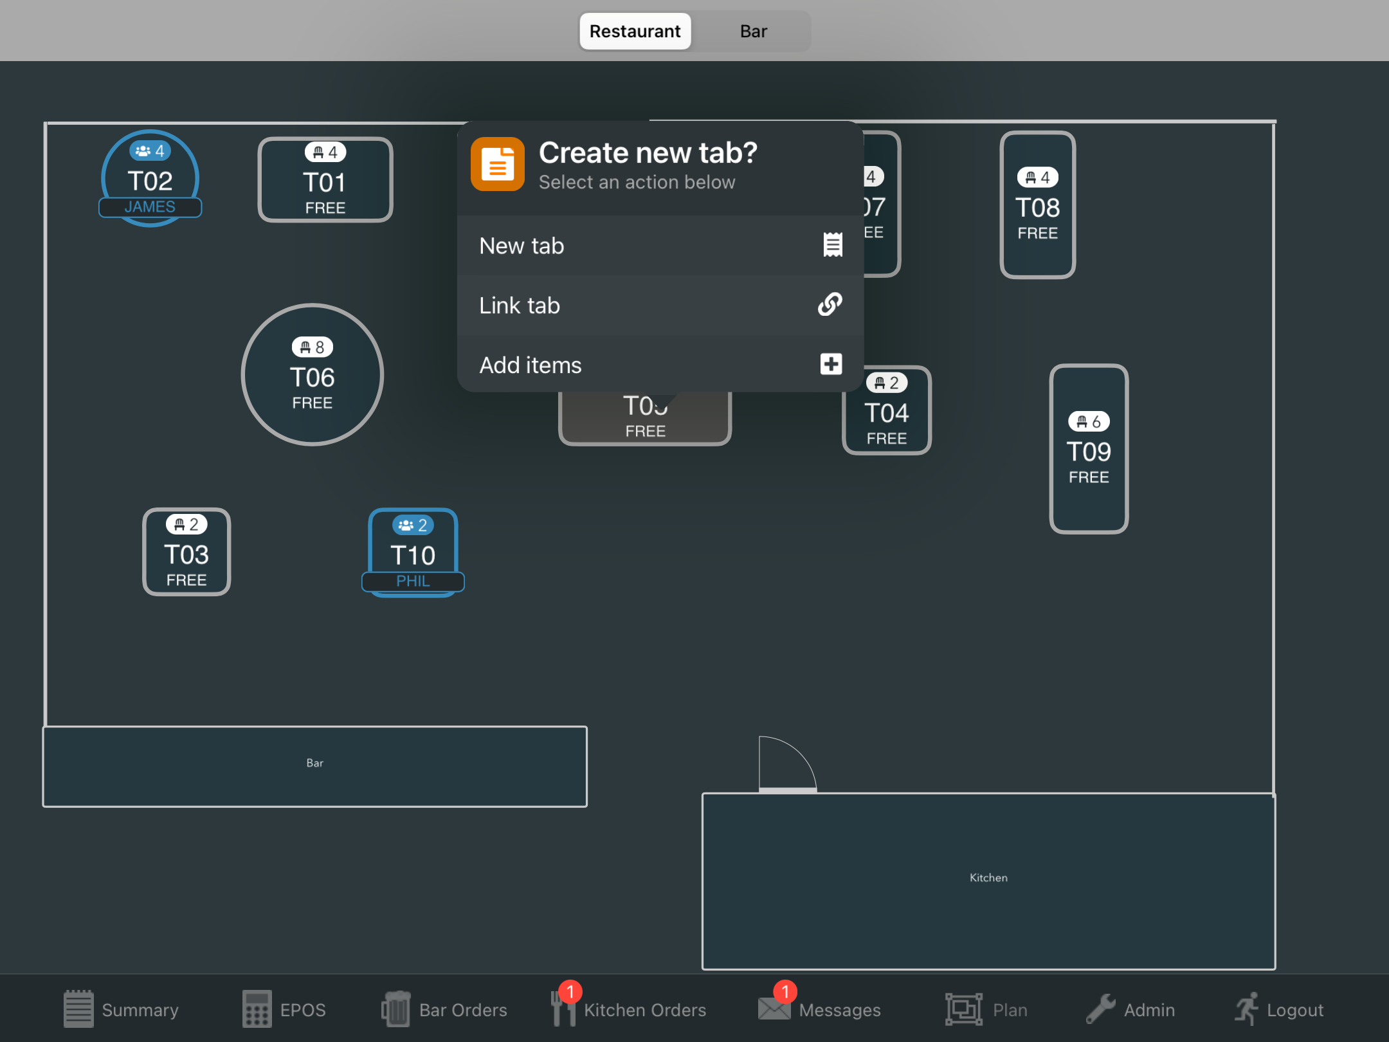Open the Summary view

pos(122,1009)
